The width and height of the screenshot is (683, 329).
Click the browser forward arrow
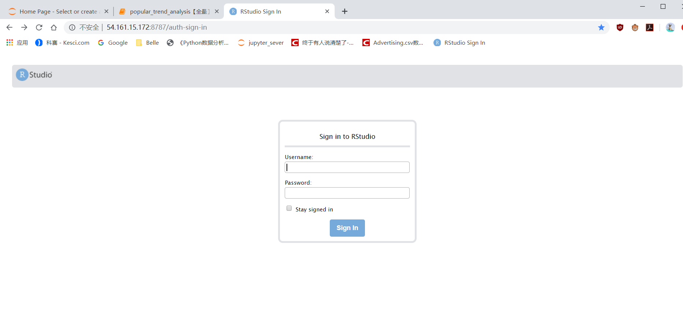[x=24, y=27]
